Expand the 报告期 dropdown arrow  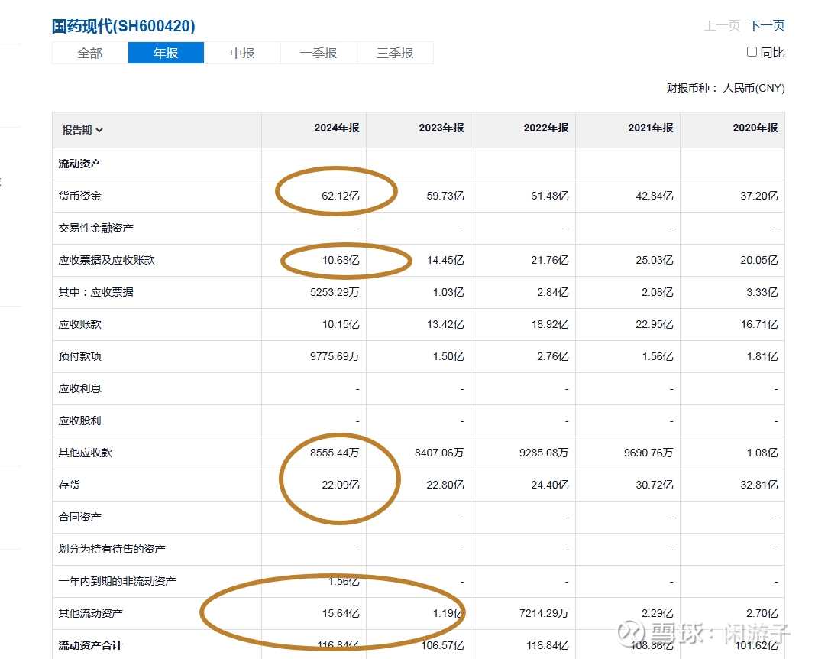(x=99, y=131)
